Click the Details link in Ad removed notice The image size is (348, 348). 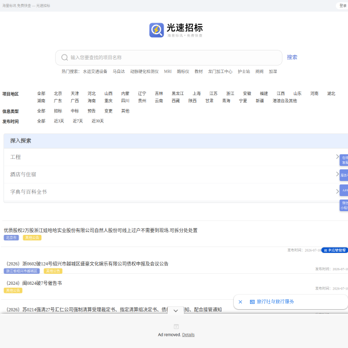[x=188, y=335]
